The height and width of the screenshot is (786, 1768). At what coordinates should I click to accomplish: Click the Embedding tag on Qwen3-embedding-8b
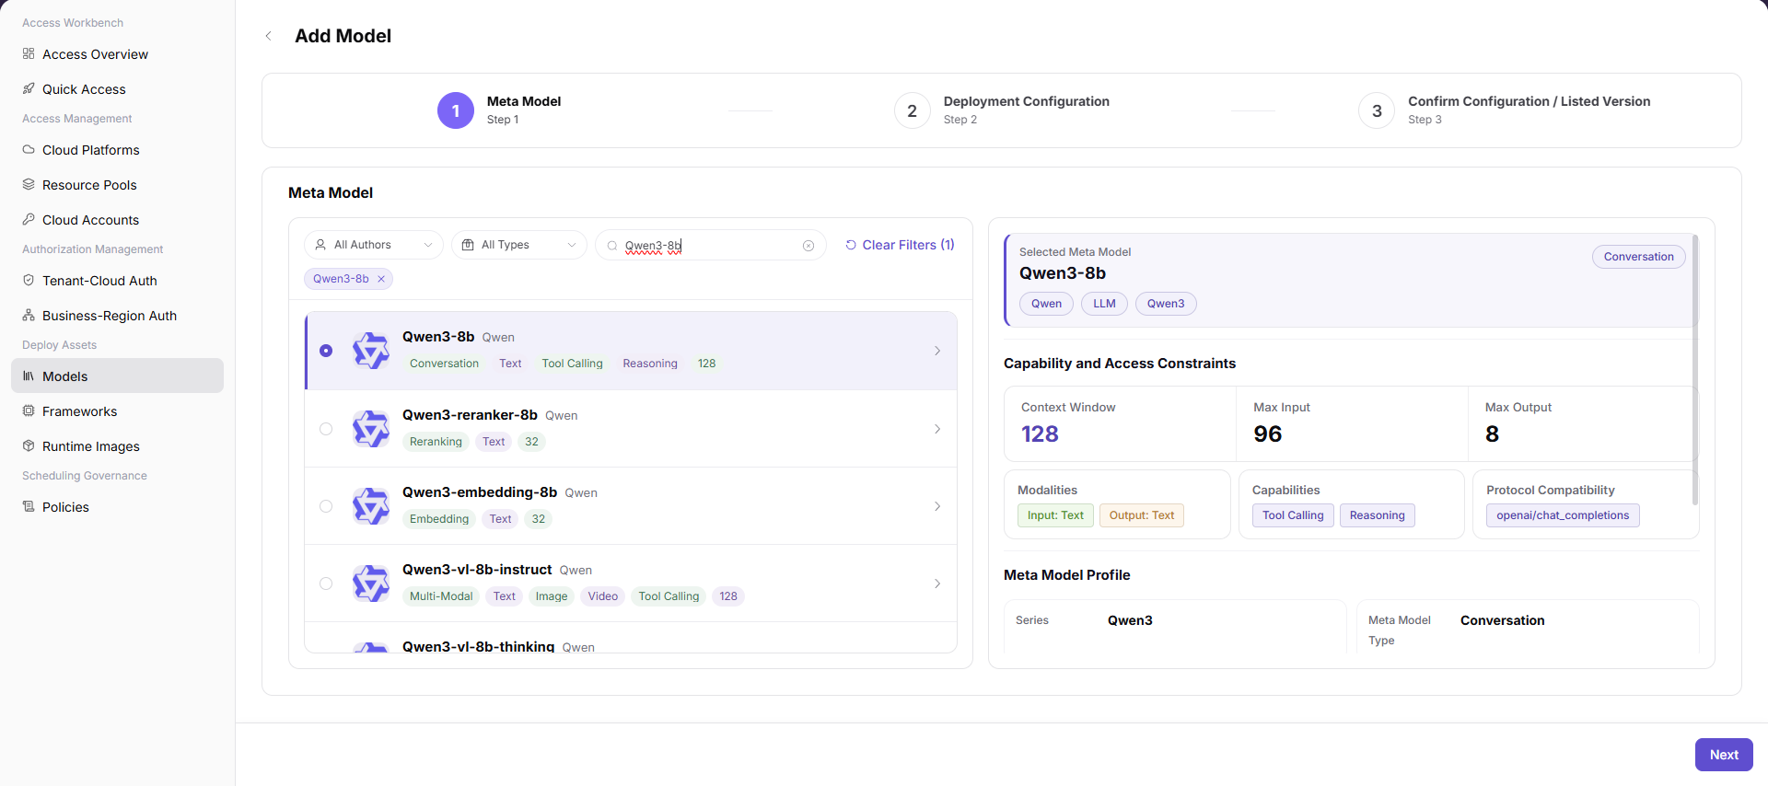coord(439,519)
